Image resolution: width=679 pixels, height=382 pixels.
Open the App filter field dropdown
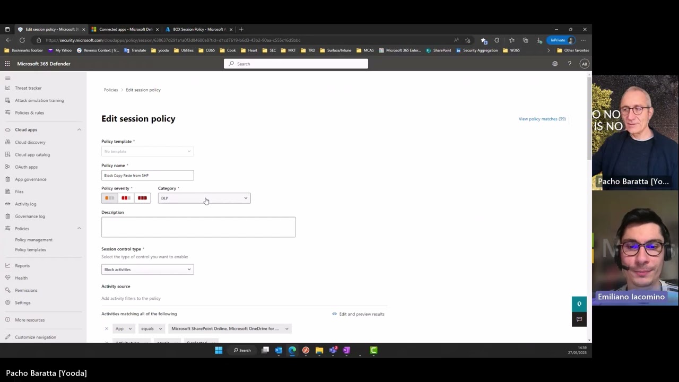124,328
